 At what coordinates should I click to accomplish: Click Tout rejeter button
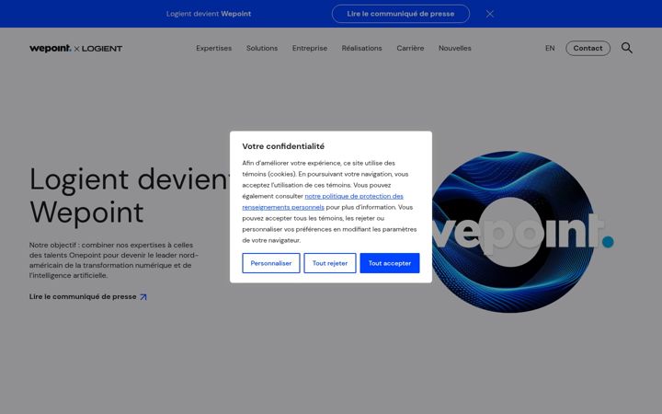point(330,263)
